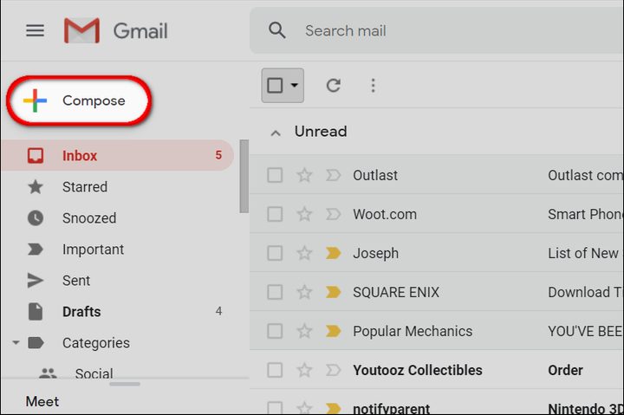Click the Compose button
This screenshot has width=624, height=415.
click(79, 101)
